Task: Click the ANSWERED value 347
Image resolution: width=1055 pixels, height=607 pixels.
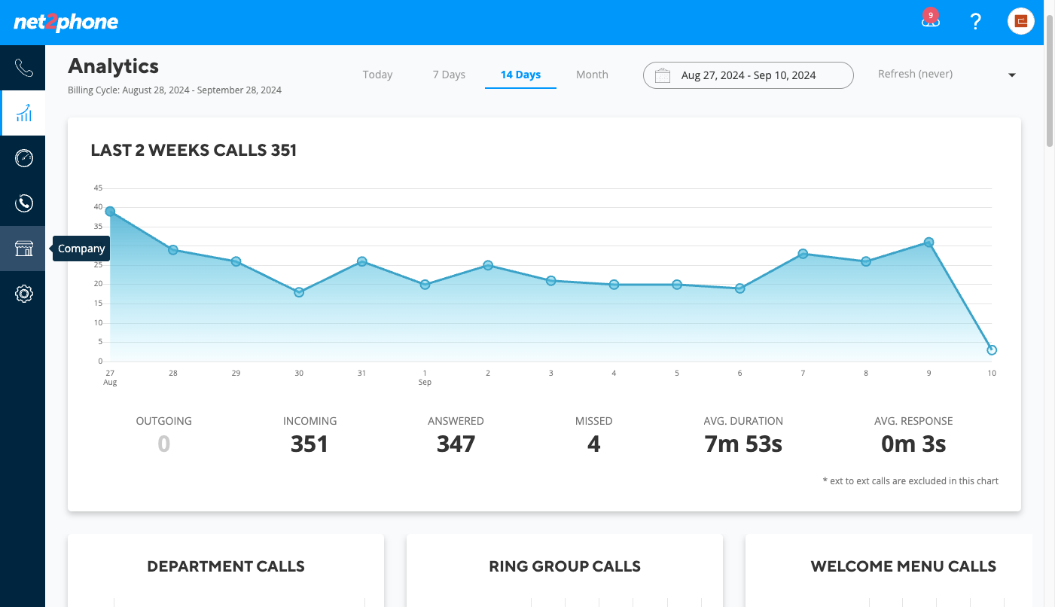Action: tap(456, 444)
